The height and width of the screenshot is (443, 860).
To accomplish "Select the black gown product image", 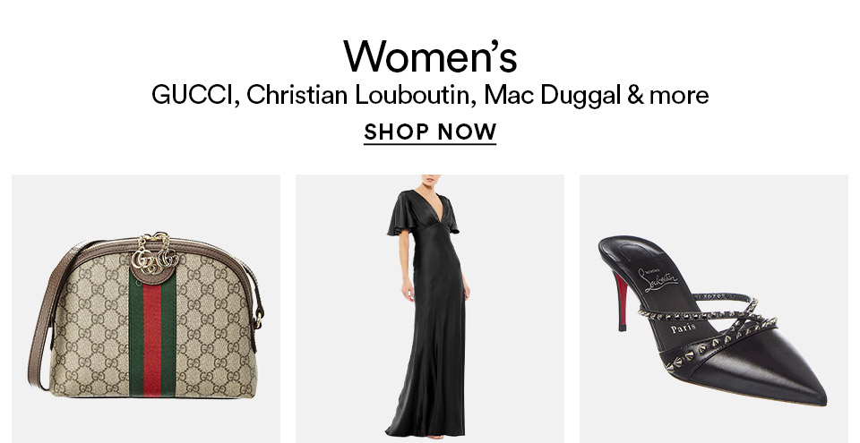I will (x=430, y=309).
